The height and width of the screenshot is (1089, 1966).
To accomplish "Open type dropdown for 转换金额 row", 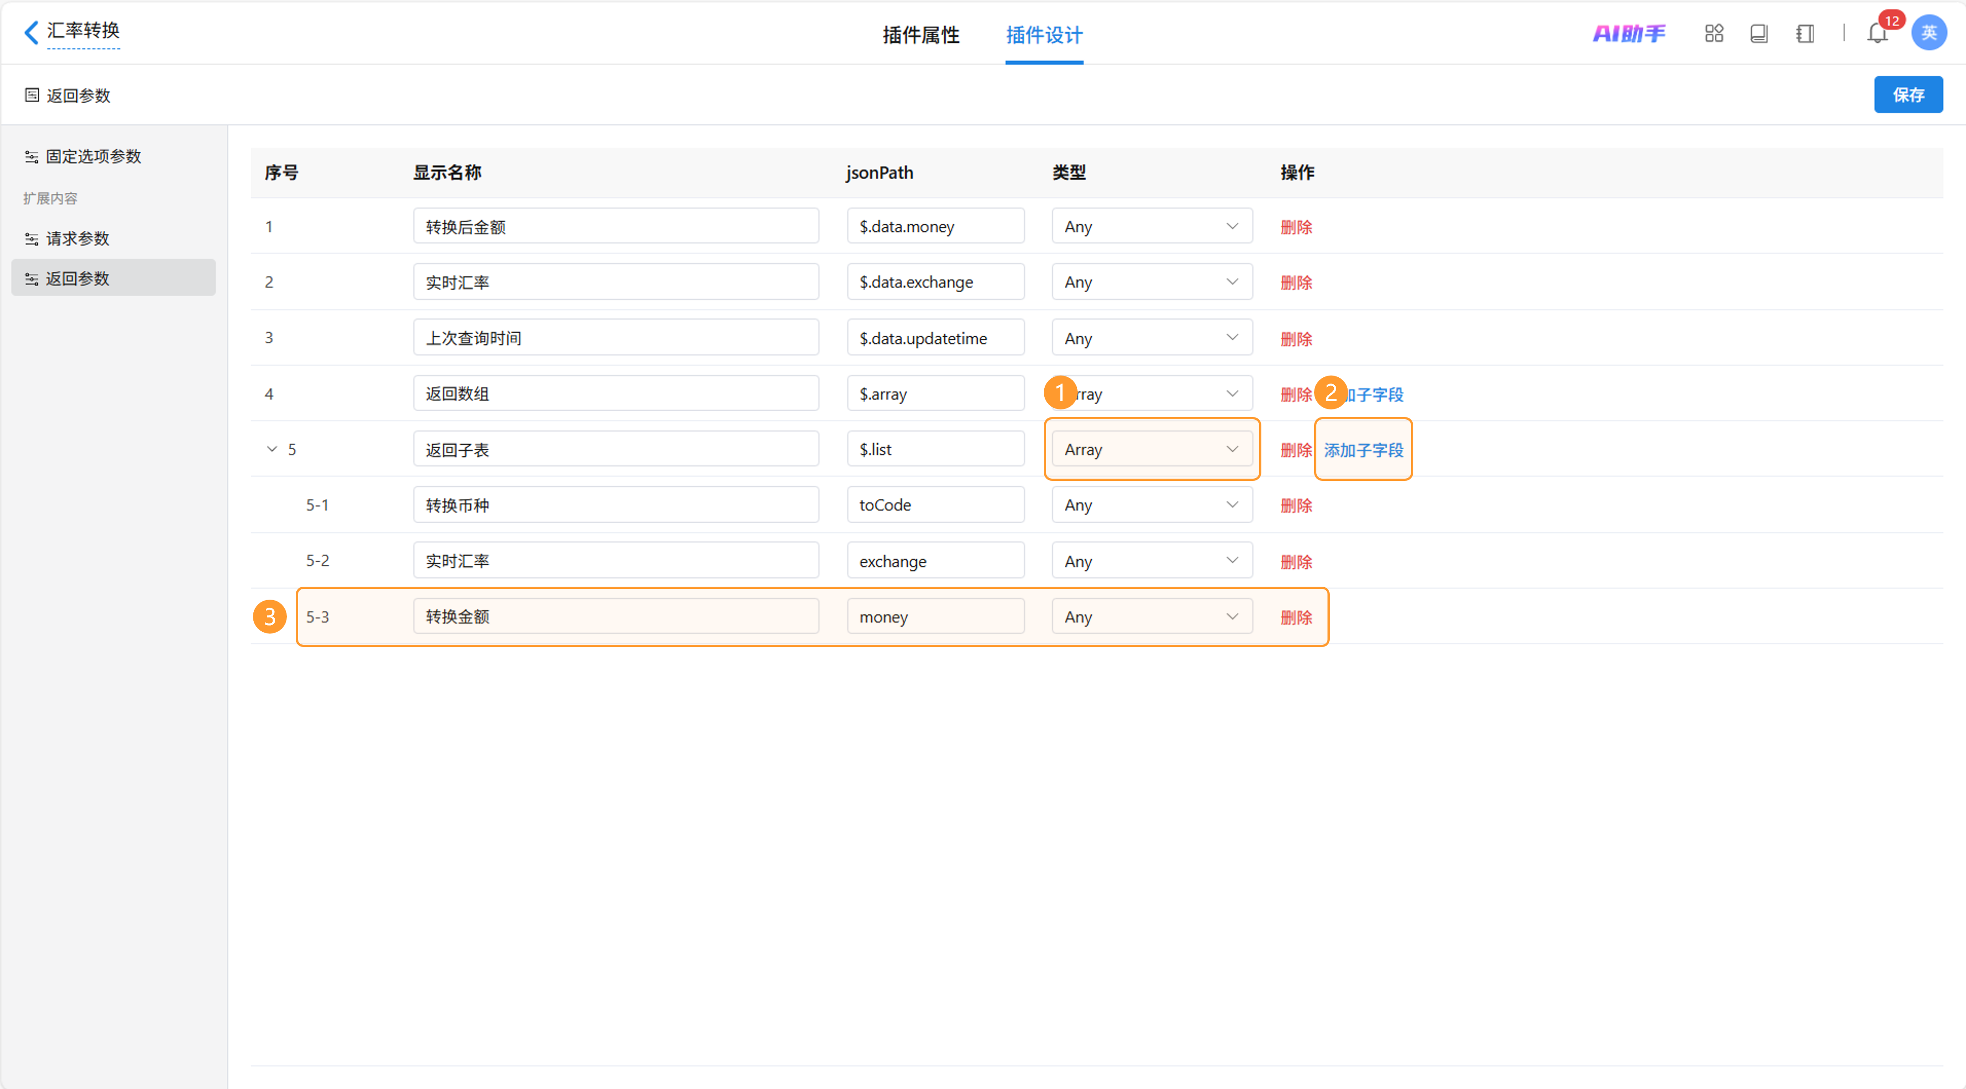I will (1151, 616).
